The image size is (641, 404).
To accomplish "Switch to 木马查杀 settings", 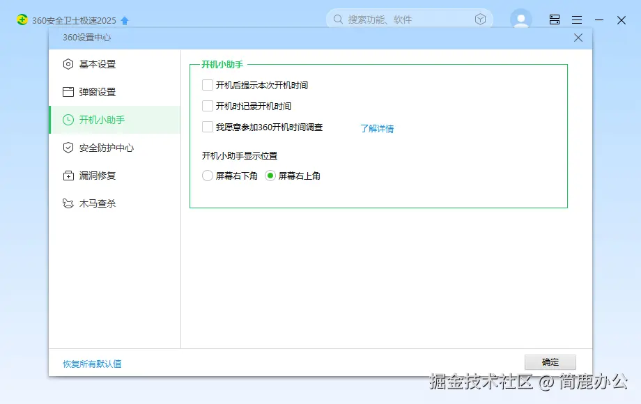I will [115, 203].
